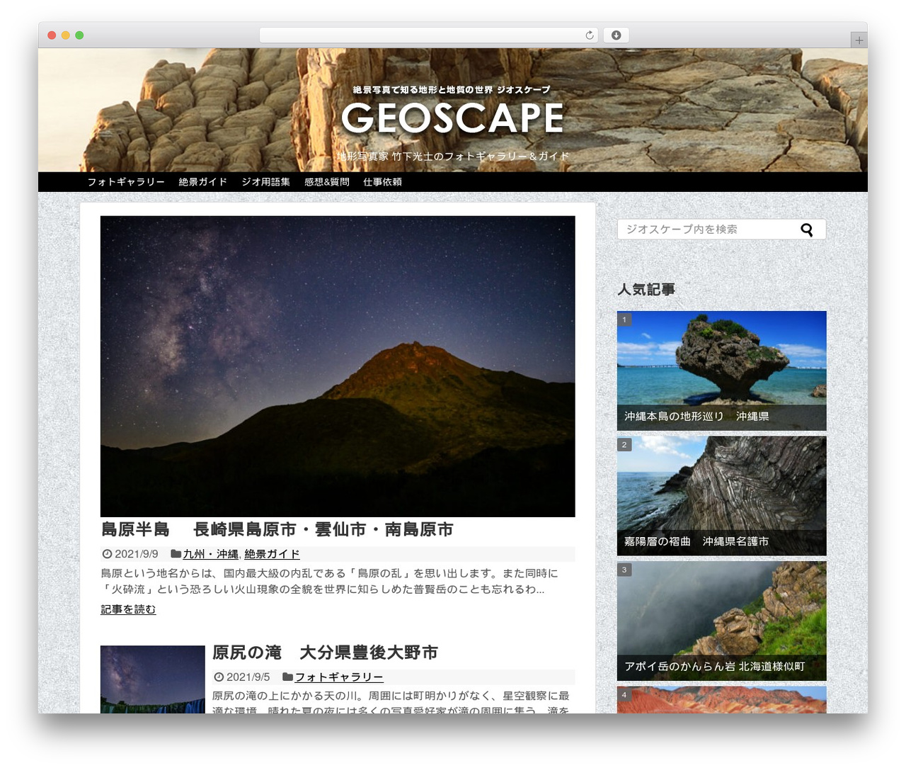Click 絶景ガイド category link under 島原半島 post
Screen dimensions: 906x768
tap(272, 554)
